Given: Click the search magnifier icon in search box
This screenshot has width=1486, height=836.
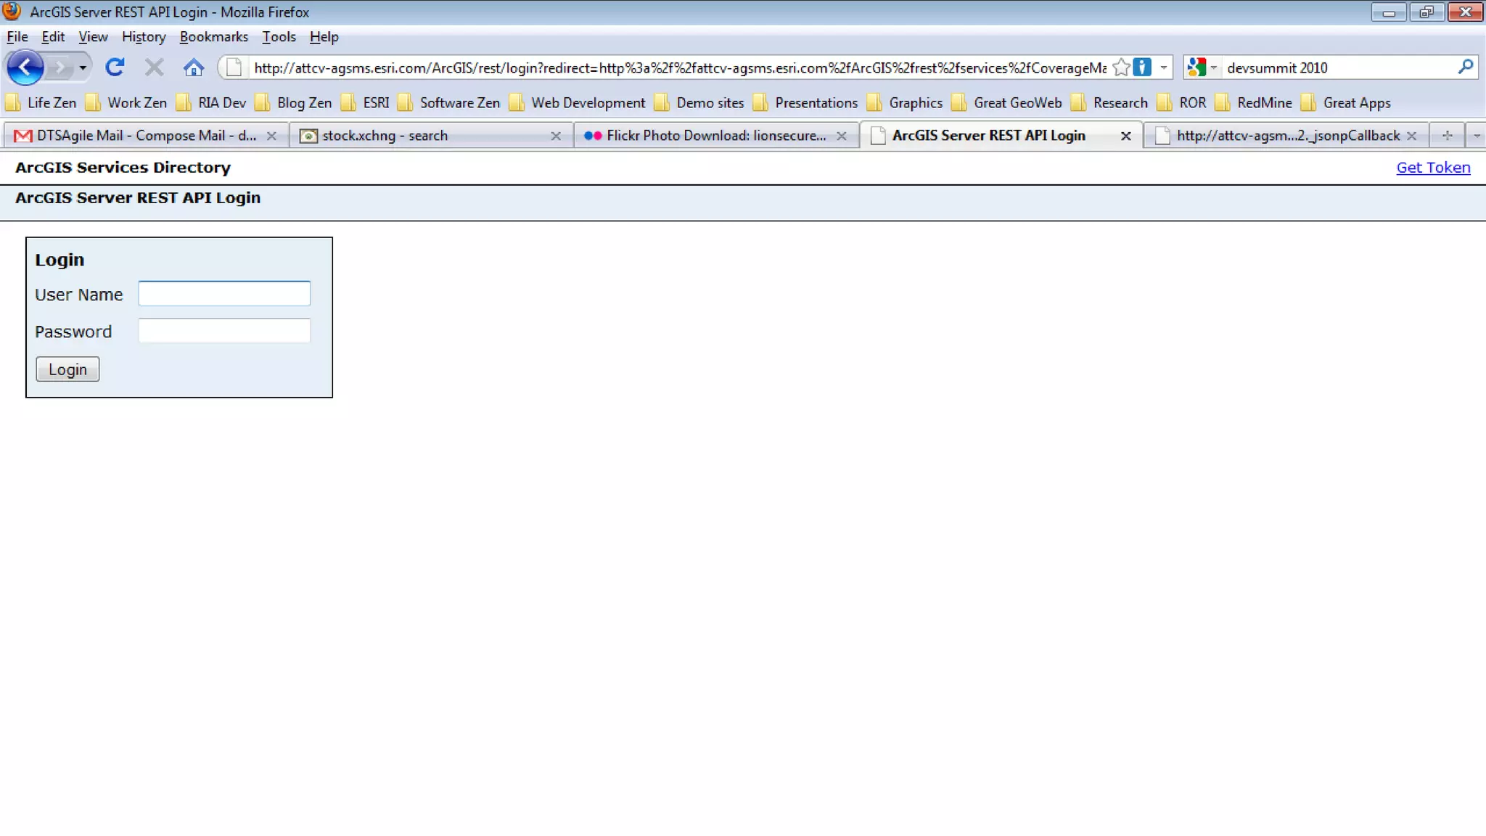Looking at the screenshot, I should [x=1465, y=67].
